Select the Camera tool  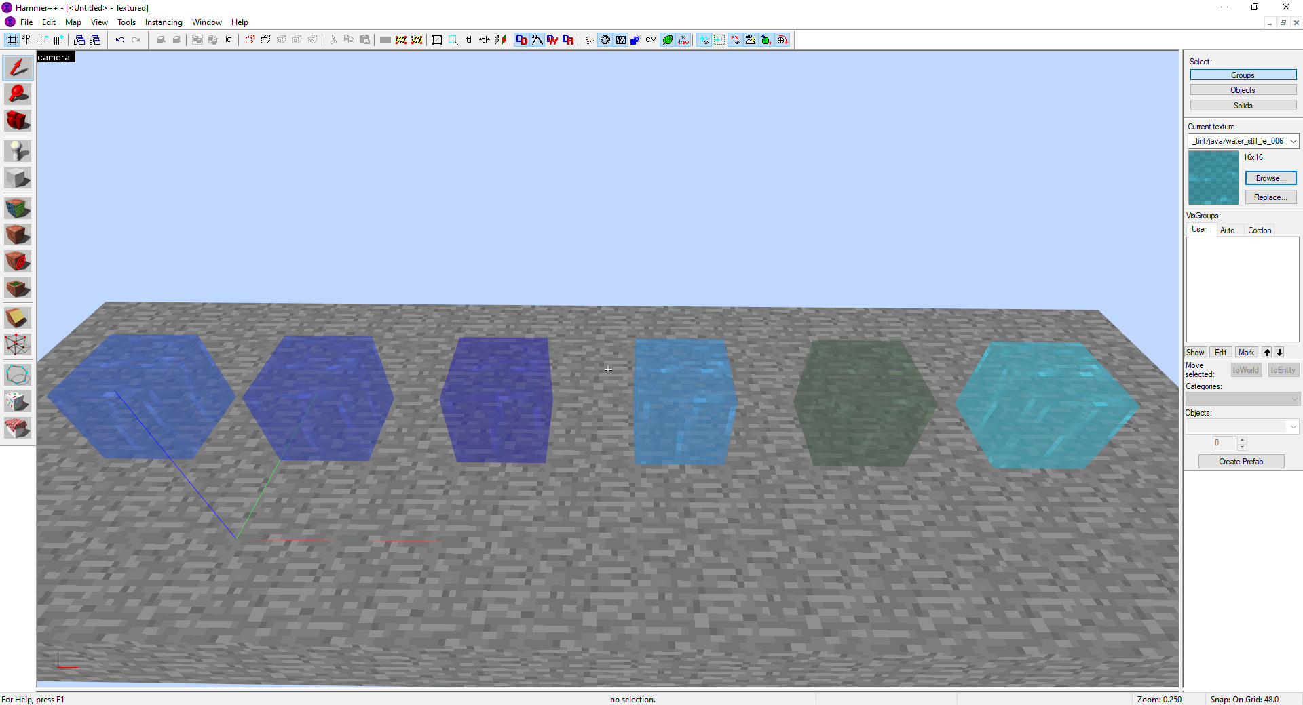tap(17, 121)
